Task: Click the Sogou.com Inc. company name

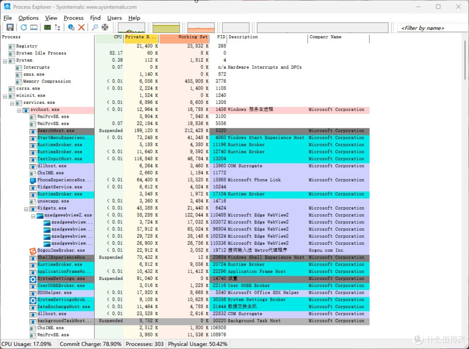Action: [326, 250]
